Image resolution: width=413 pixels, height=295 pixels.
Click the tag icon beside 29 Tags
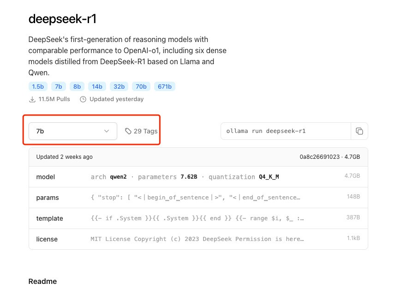(128, 131)
